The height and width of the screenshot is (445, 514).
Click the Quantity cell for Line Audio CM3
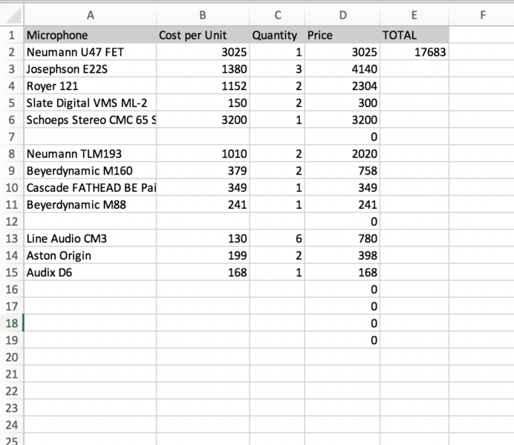[x=277, y=238]
